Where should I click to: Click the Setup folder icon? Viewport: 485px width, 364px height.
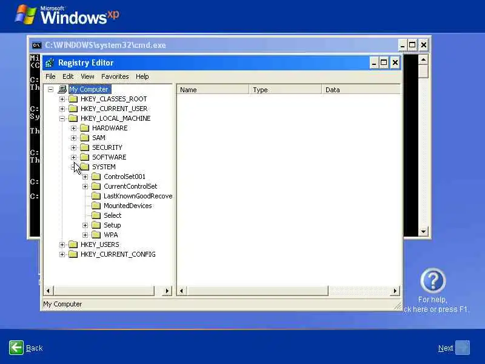point(96,225)
